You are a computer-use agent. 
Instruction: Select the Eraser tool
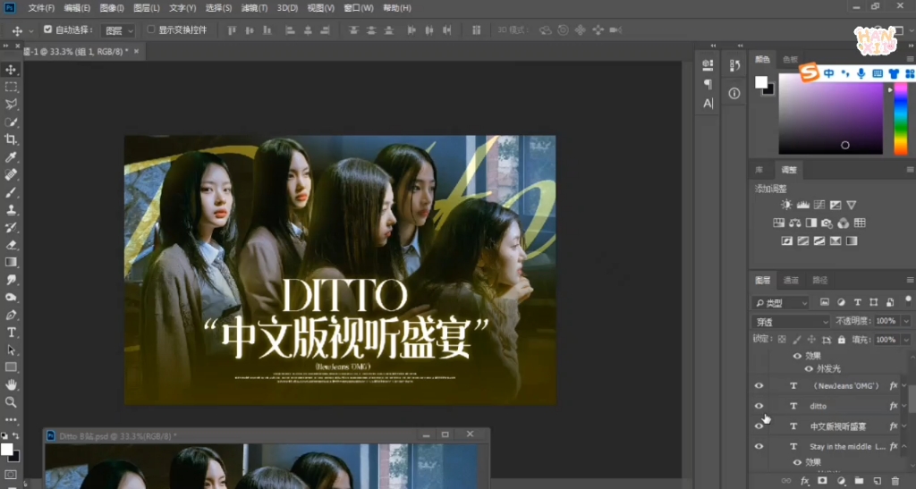11,245
